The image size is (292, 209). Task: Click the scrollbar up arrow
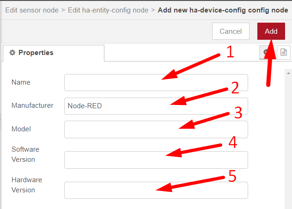pyautogui.click(x=288, y=73)
